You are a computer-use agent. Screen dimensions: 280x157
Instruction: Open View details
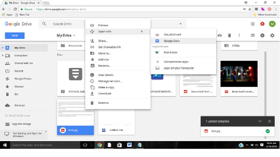click(x=118, y=75)
